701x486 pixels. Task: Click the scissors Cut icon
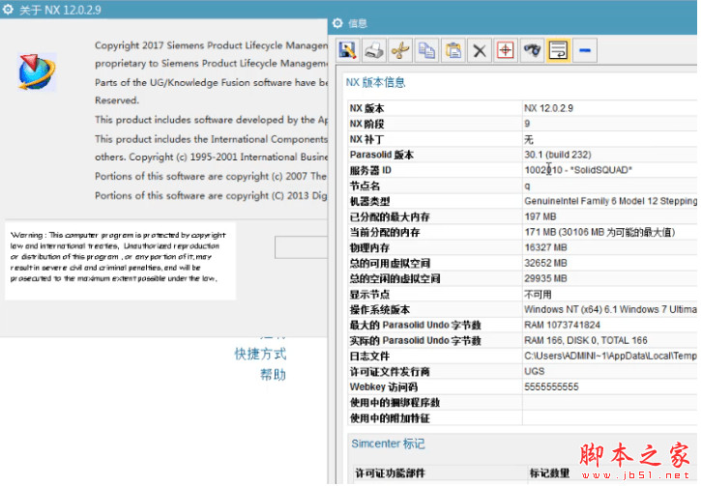401,50
